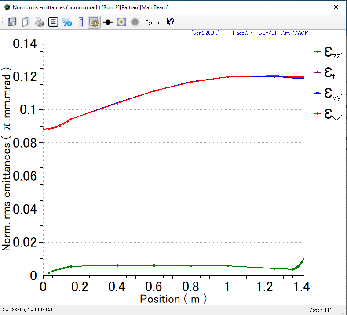Open the text data list icon

[x=53, y=22]
